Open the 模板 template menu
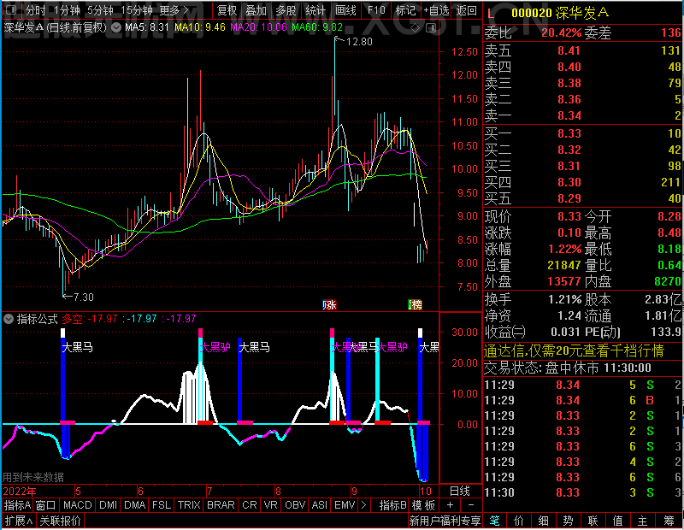 pos(423,505)
